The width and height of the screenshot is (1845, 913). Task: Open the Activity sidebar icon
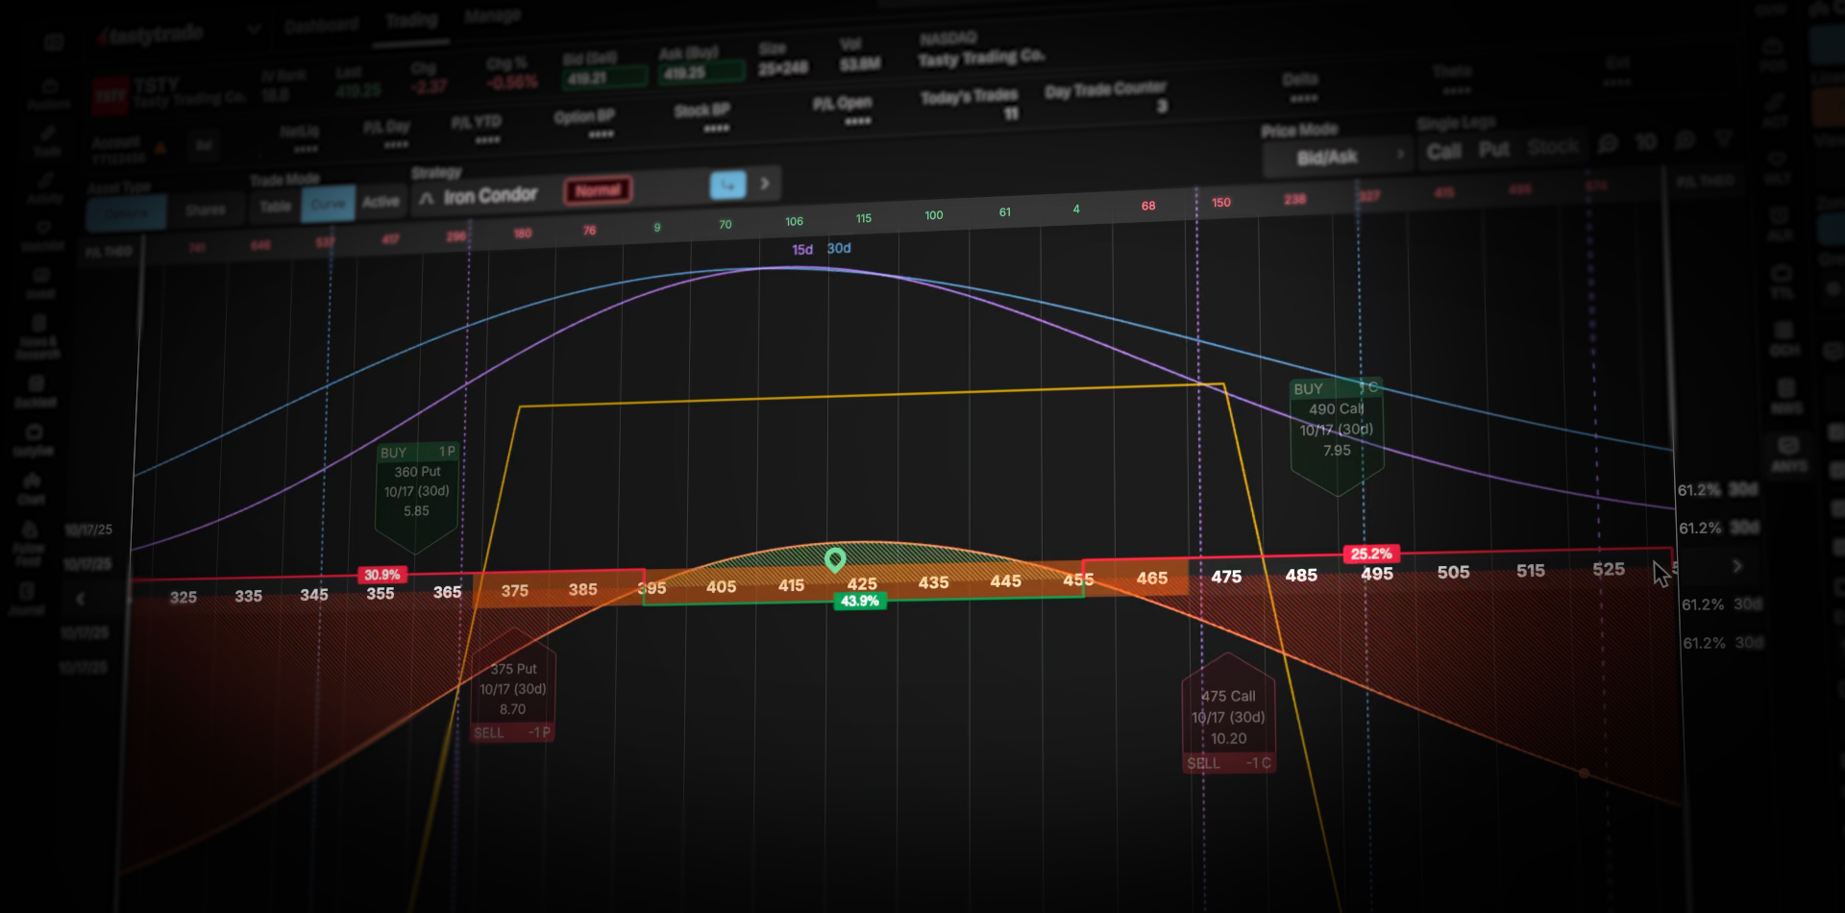click(x=45, y=181)
